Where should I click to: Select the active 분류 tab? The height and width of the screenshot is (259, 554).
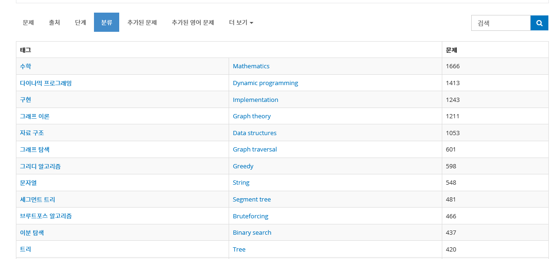107,22
